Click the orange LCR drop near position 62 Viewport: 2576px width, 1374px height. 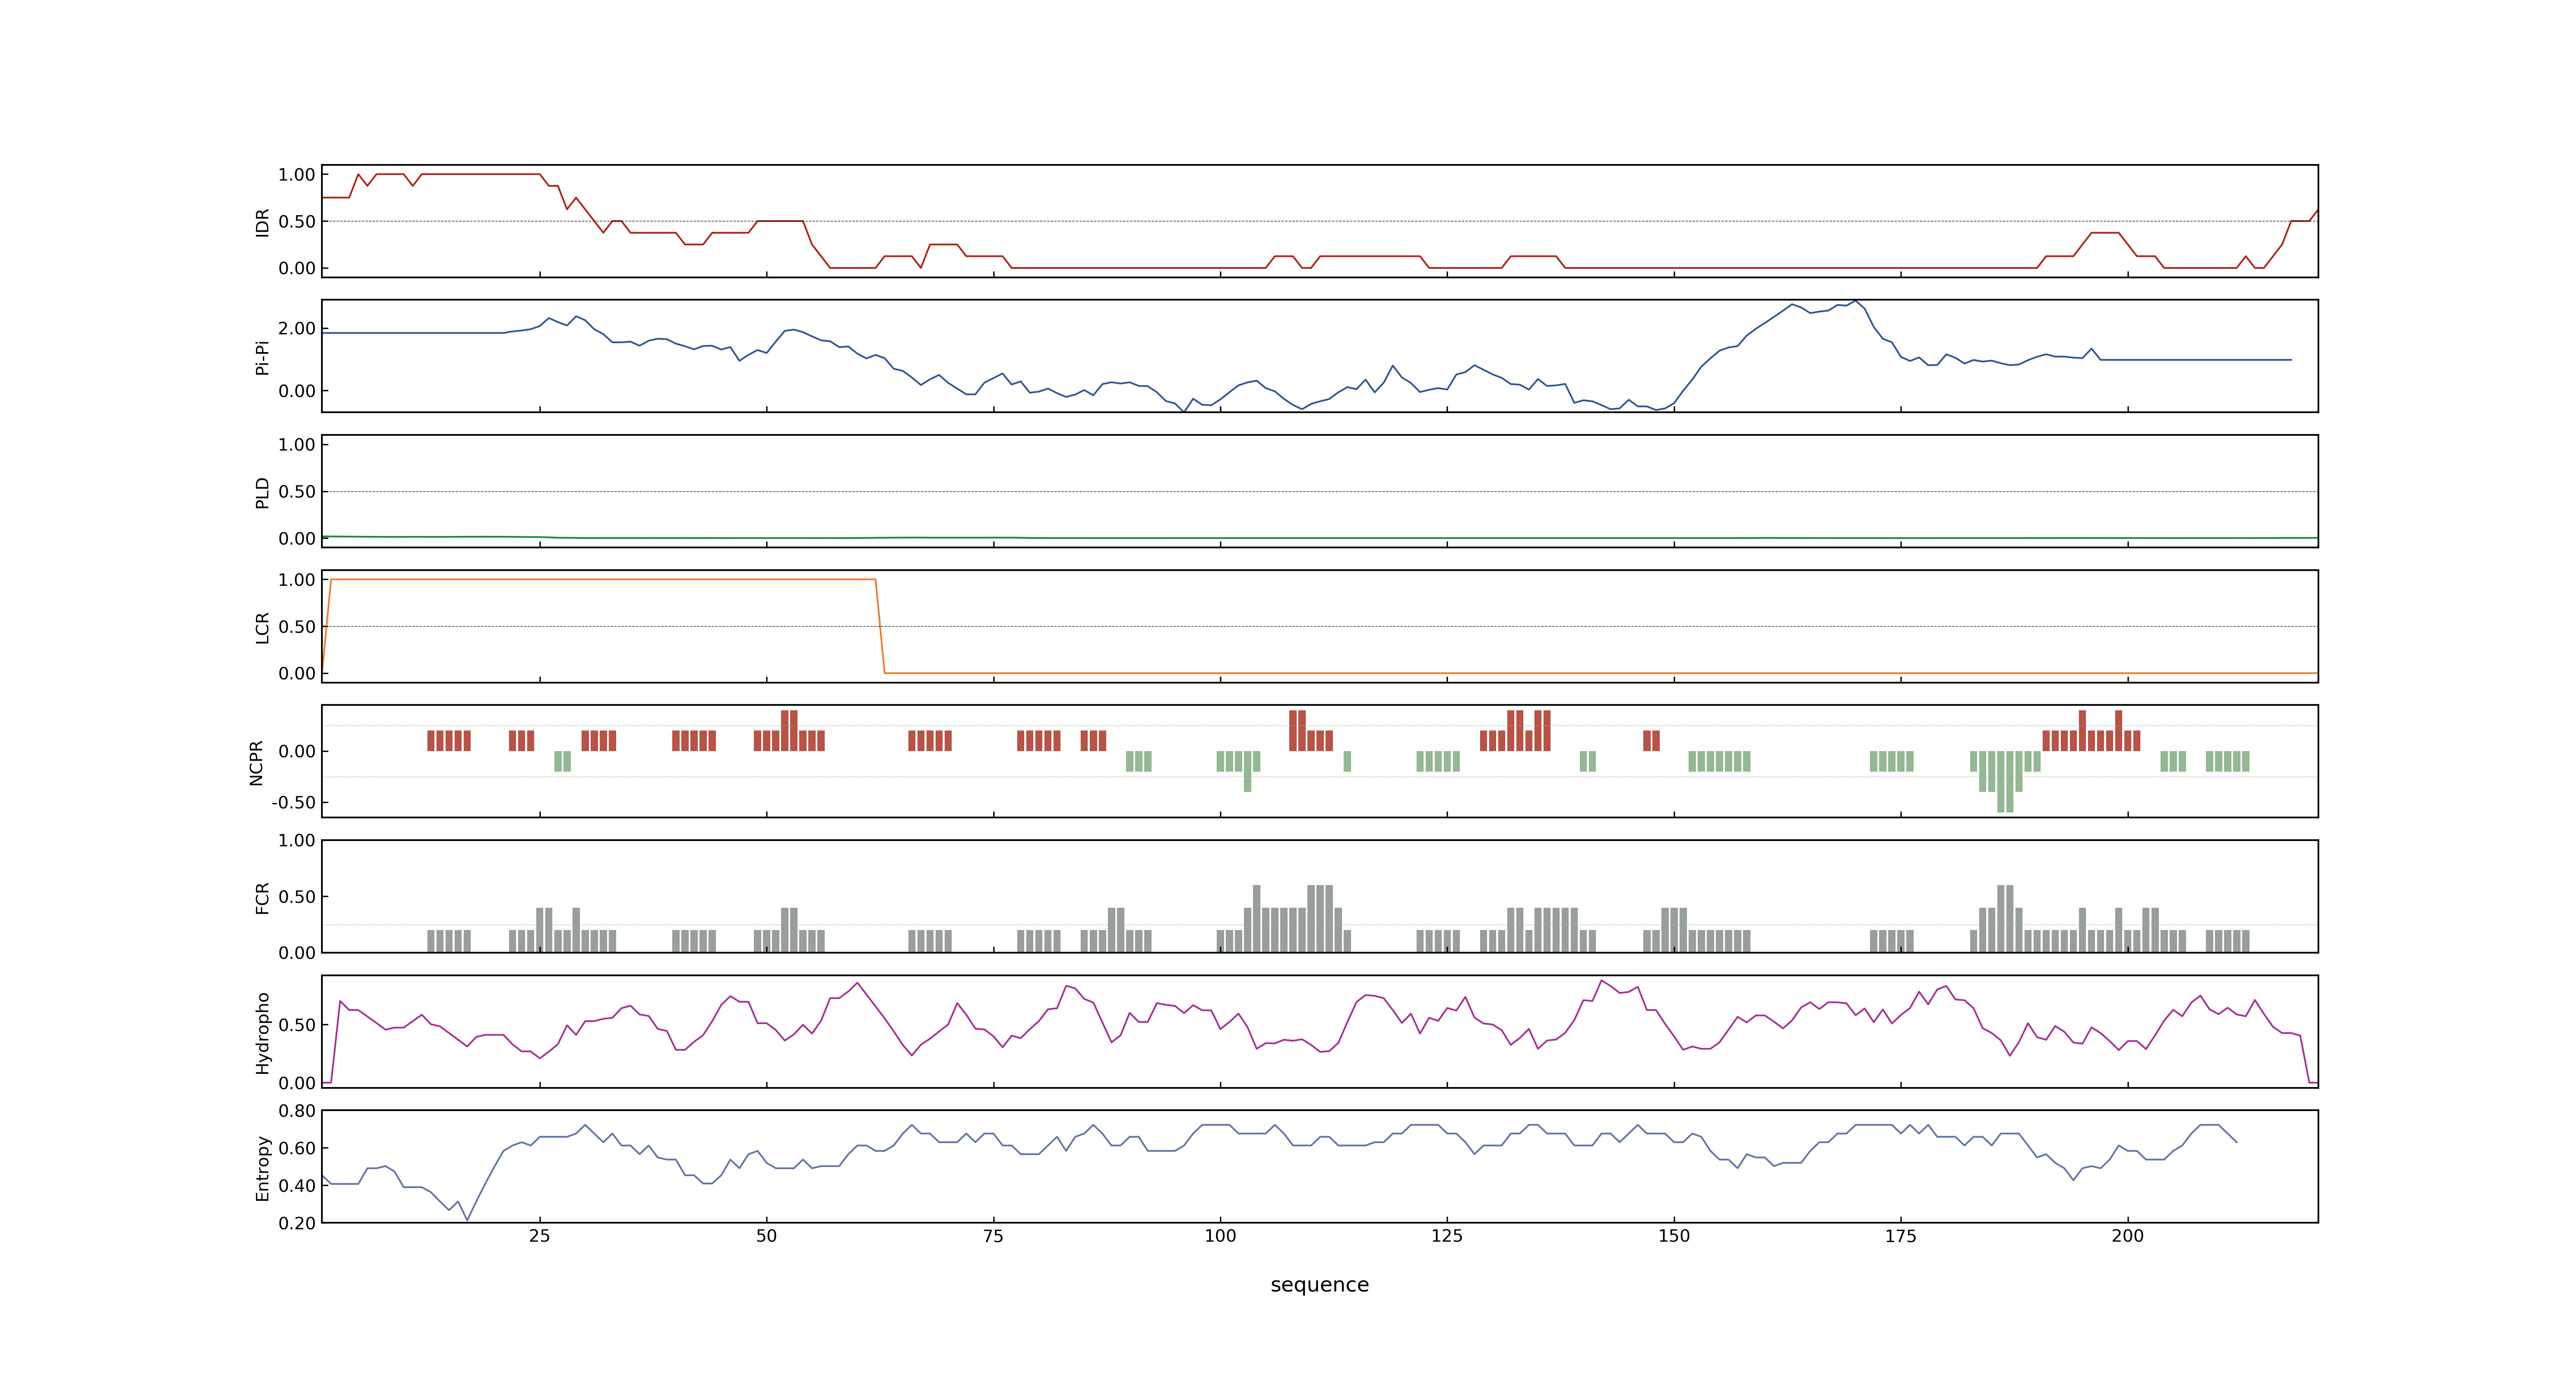coord(880,626)
